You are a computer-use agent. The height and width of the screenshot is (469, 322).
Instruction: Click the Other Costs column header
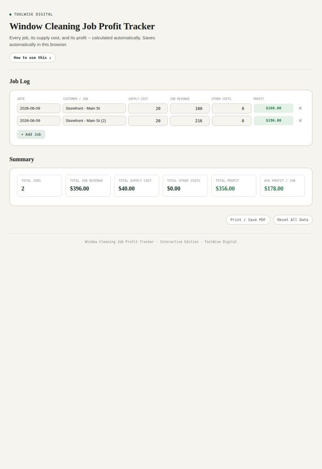coord(221,98)
